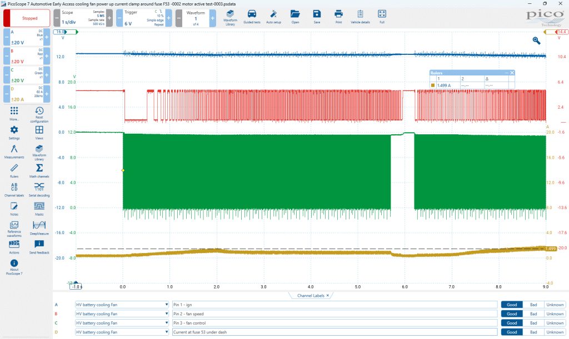This screenshot has width=569, height=339.
Task: Close the Channel Labels tab
Action: 328,296
